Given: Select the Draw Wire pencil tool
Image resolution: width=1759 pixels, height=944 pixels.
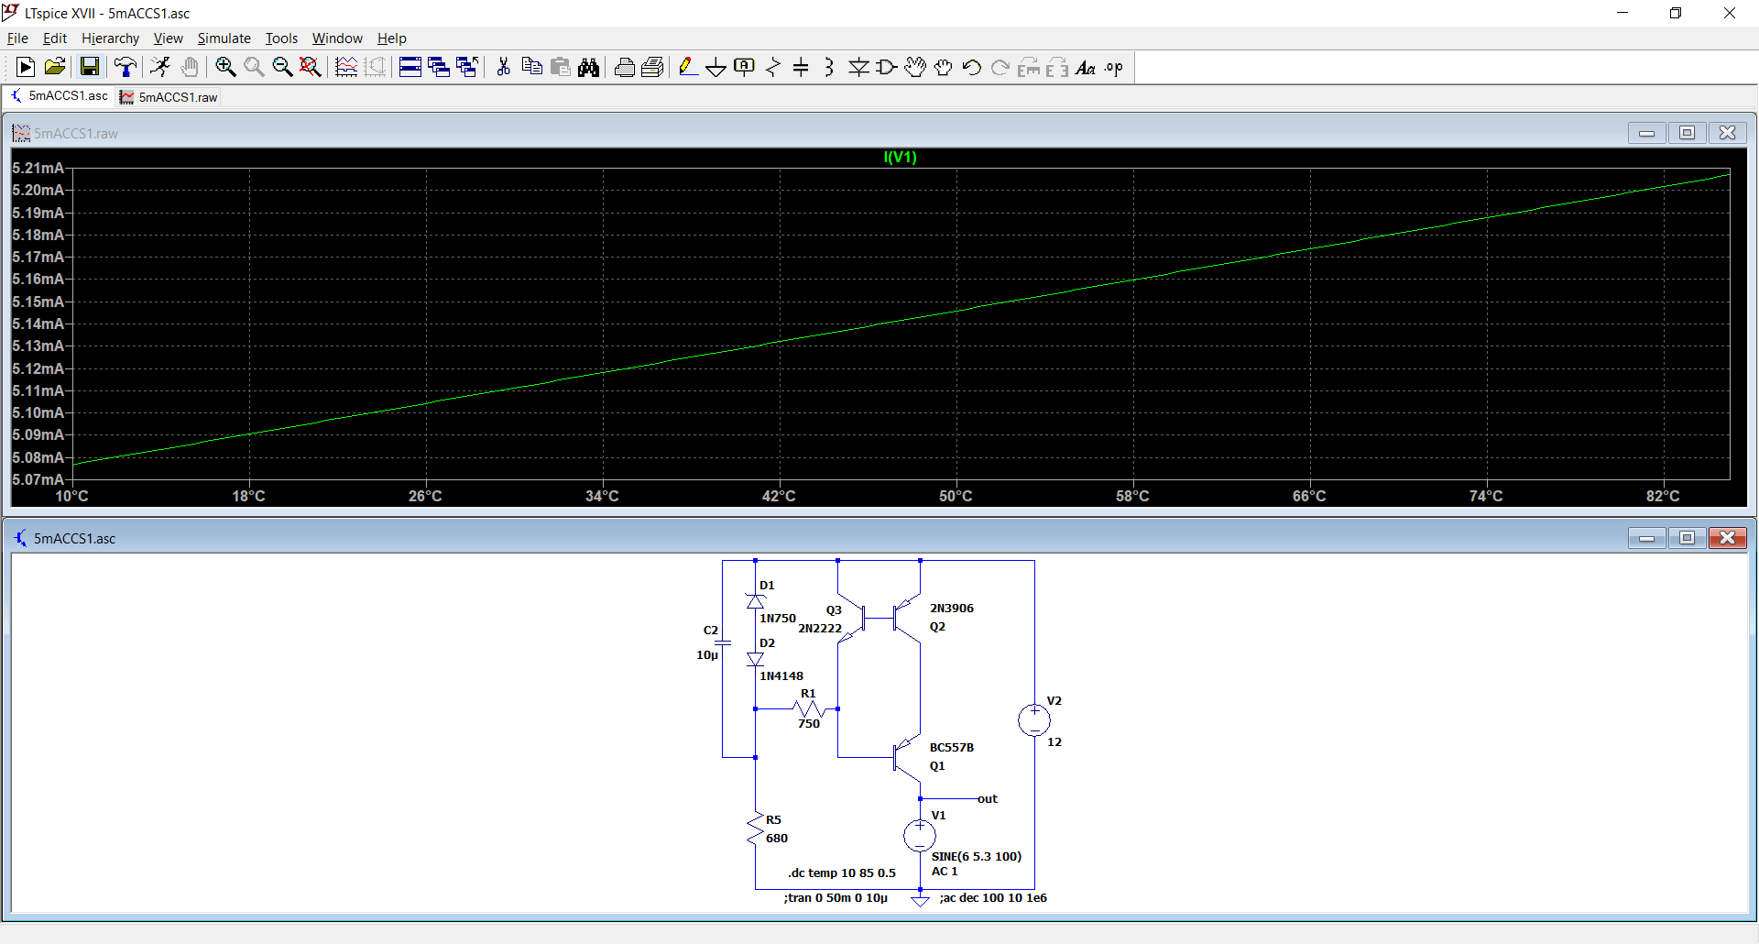Looking at the screenshot, I should pyautogui.click(x=688, y=67).
